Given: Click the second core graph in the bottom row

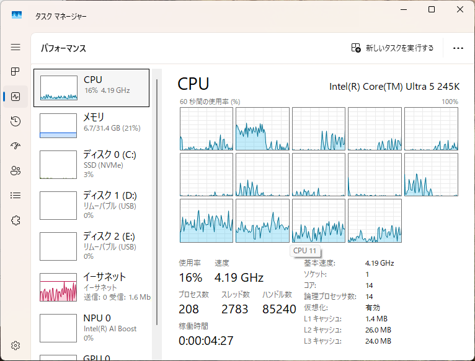Looking at the screenshot, I should click(262, 220).
